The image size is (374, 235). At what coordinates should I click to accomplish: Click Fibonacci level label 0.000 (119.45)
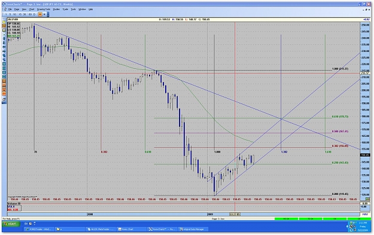click(340, 194)
